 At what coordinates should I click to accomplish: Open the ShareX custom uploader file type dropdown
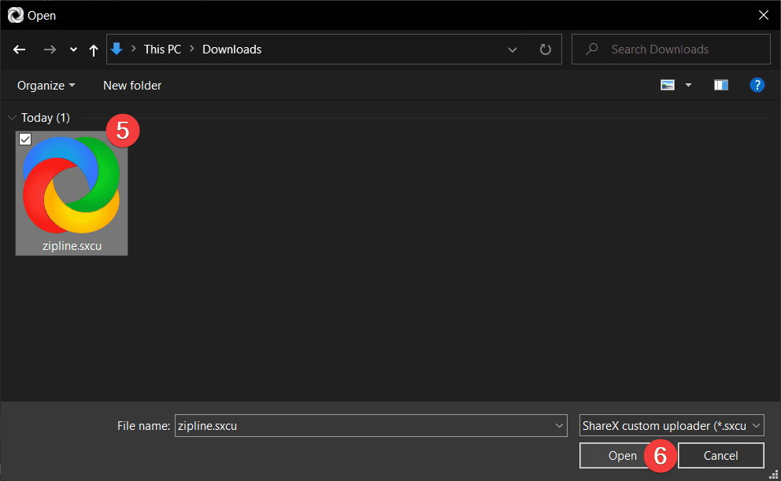pos(671,425)
